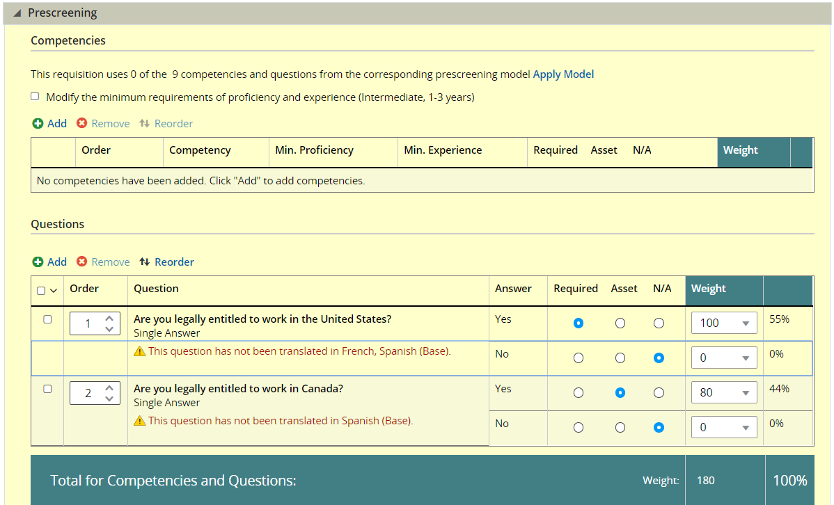Viewport: 834px width, 505px height.
Task: Click the green Add icon under Competencies
Action: (x=38, y=124)
